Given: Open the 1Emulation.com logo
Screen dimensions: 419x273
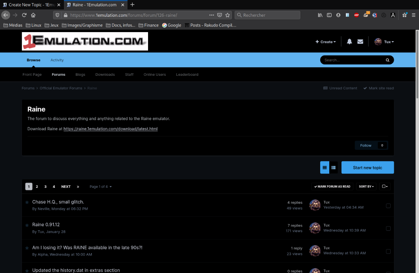Looking at the screenshot, I should coord(85,41).
